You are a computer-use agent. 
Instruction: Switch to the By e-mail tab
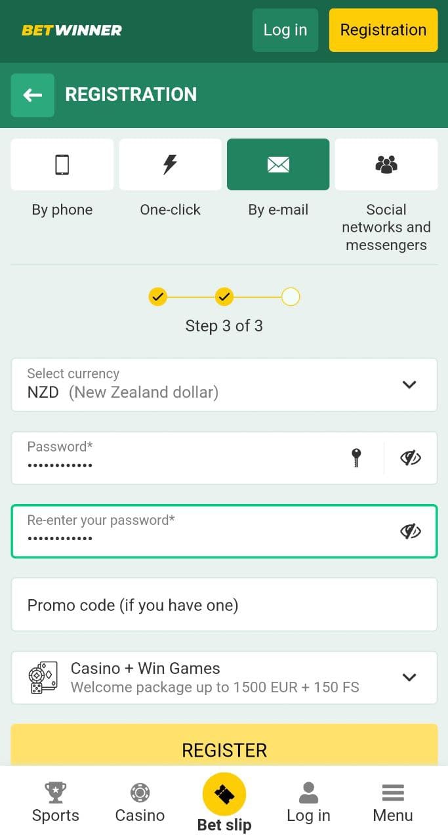(278, 164)
